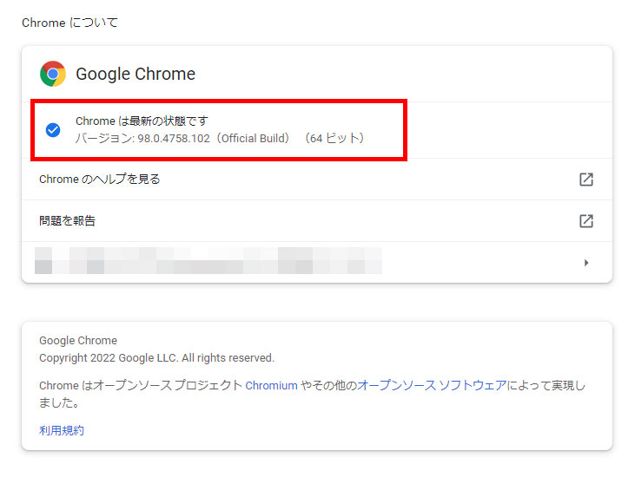Open the オープンソース ソフトウェア link
635x477 pixels.
click(432, 385)
